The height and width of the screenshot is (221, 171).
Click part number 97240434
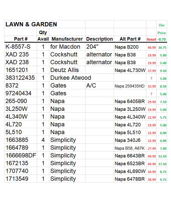point(18,93)
